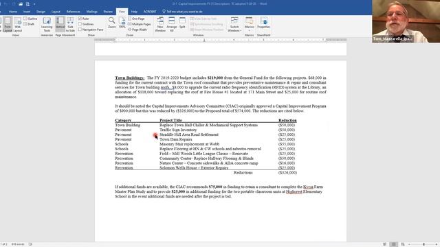Open the Insert tab
The image size is (440, 247).
point(27,12)
